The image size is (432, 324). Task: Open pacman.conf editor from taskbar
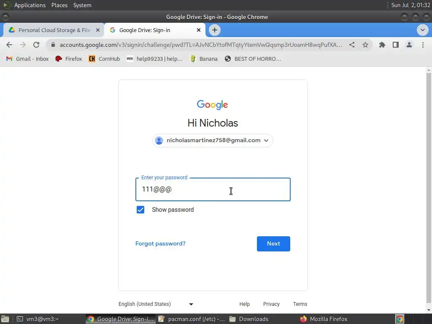(x=192, y=319)
